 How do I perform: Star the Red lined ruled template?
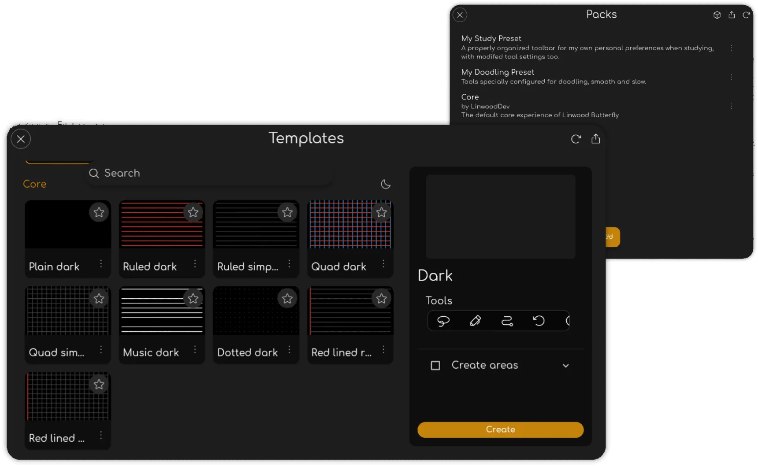pyautogui.click(x=382, y=298)
